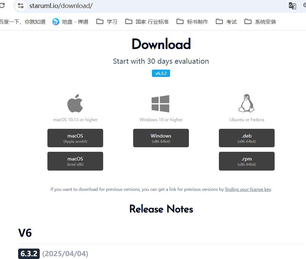Screen dimensions: 306x259
Task: Click the 系统安装 folder icon
Action: pyautogui.click(x=248, y=22)
